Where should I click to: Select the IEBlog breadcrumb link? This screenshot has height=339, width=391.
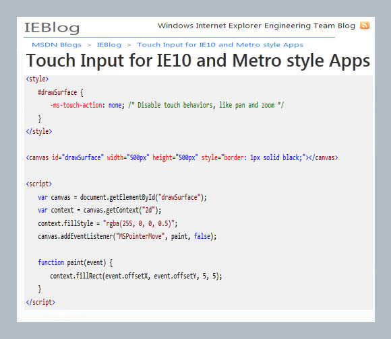pos(109,45)
